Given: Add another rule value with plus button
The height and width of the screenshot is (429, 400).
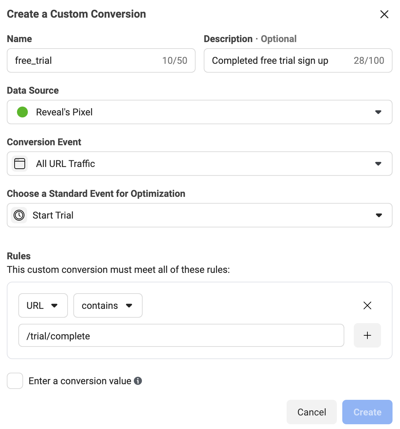Looking at the screenshot, I should [x=367, y=335].
